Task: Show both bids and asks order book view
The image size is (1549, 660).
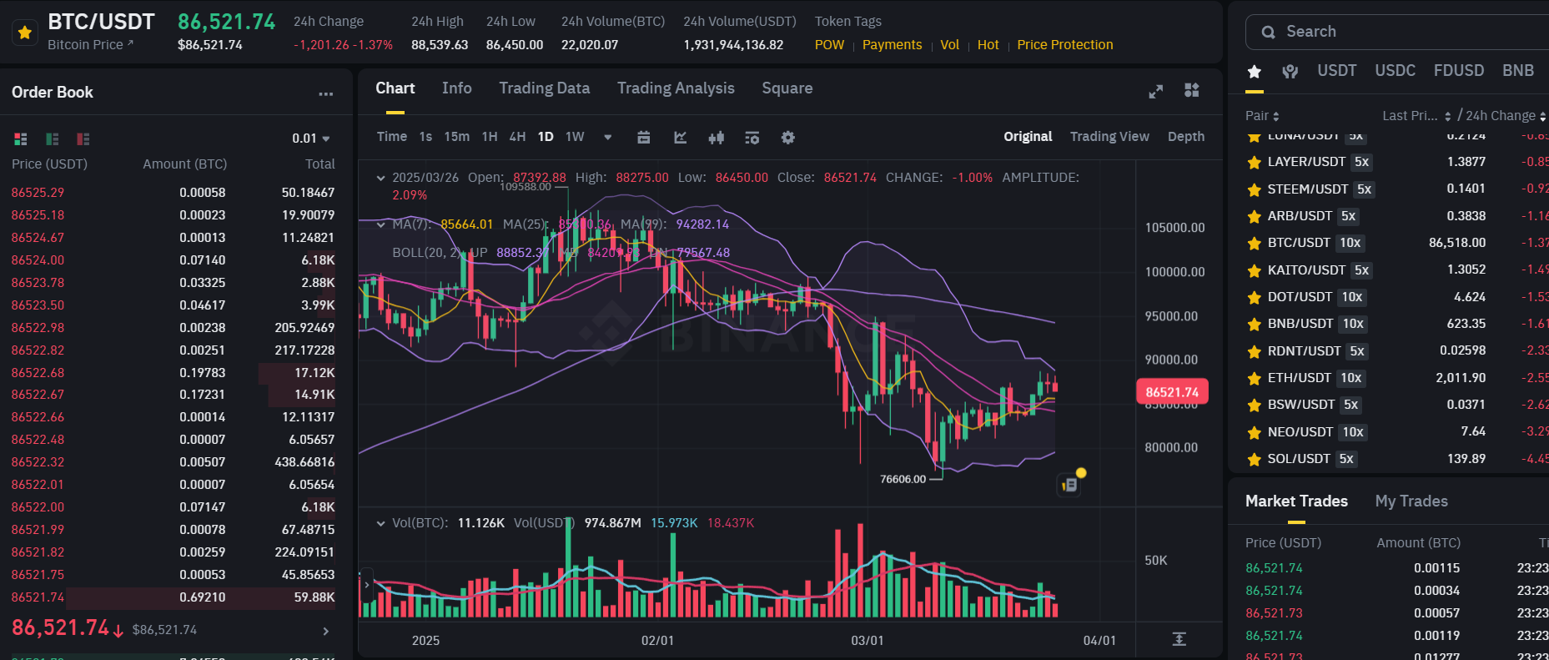Action: coord(21,139)
